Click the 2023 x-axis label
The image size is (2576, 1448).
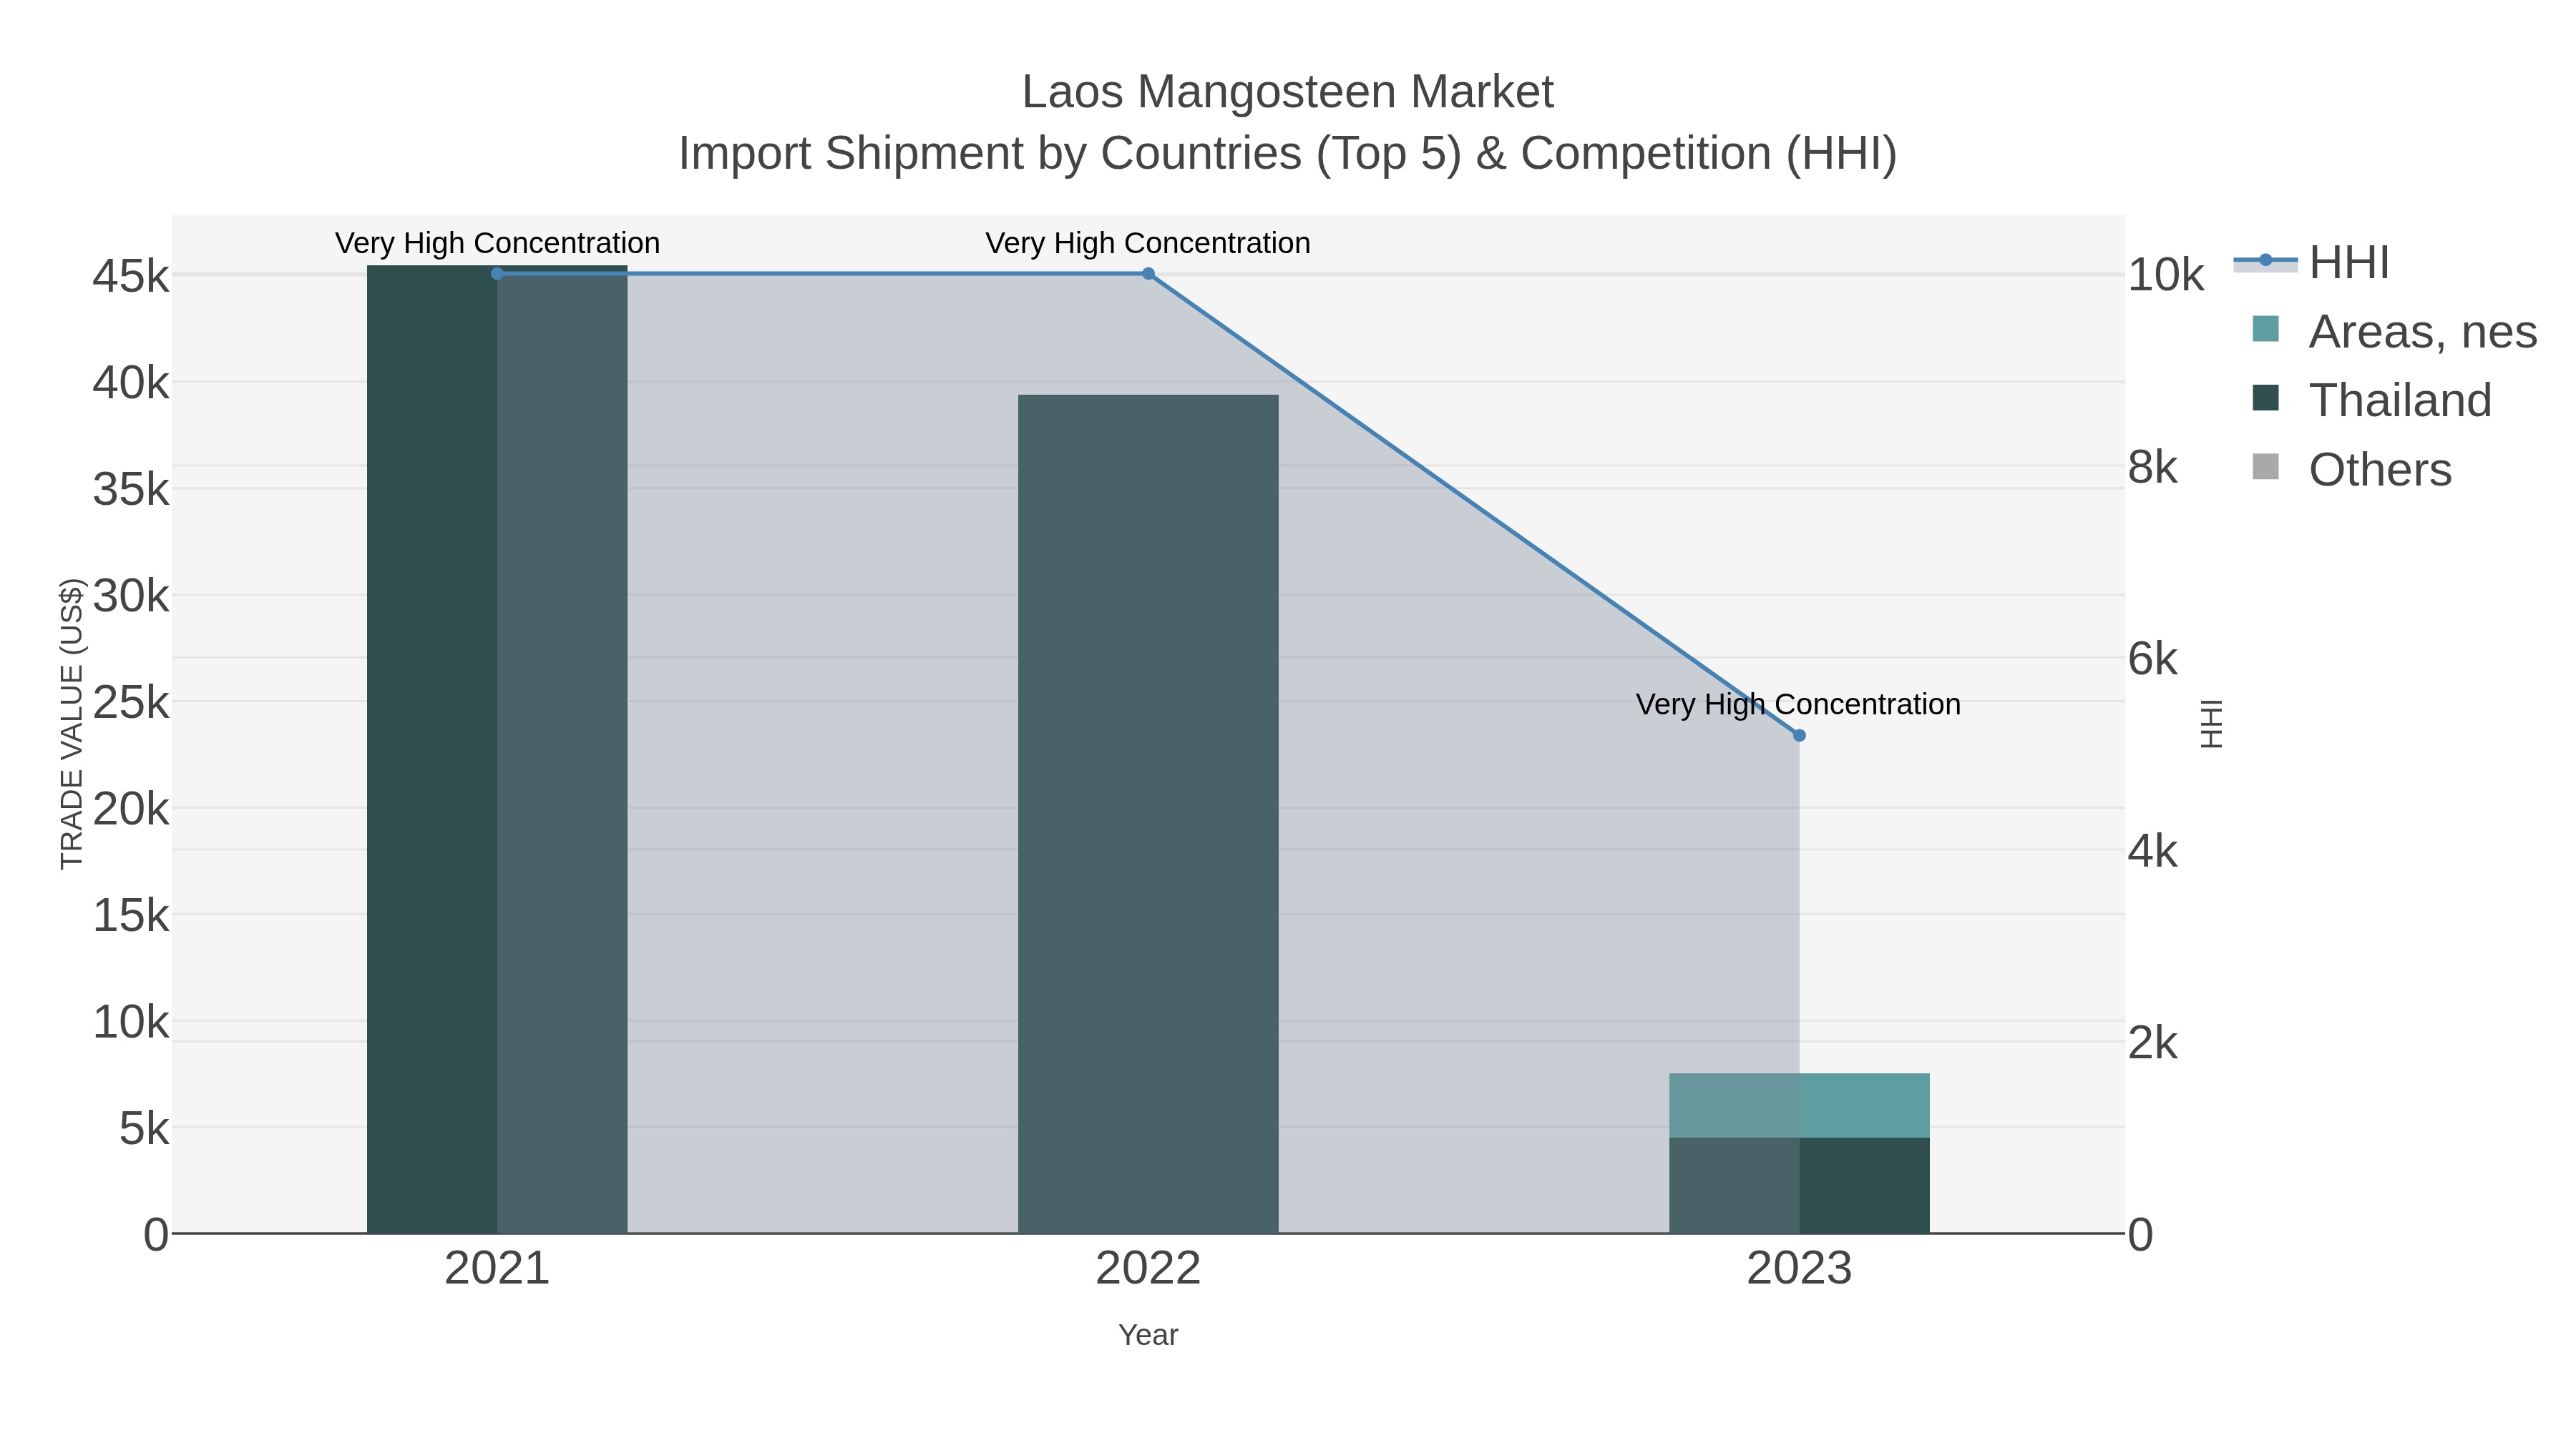pyautogui.click(x=1799, y=1269)
